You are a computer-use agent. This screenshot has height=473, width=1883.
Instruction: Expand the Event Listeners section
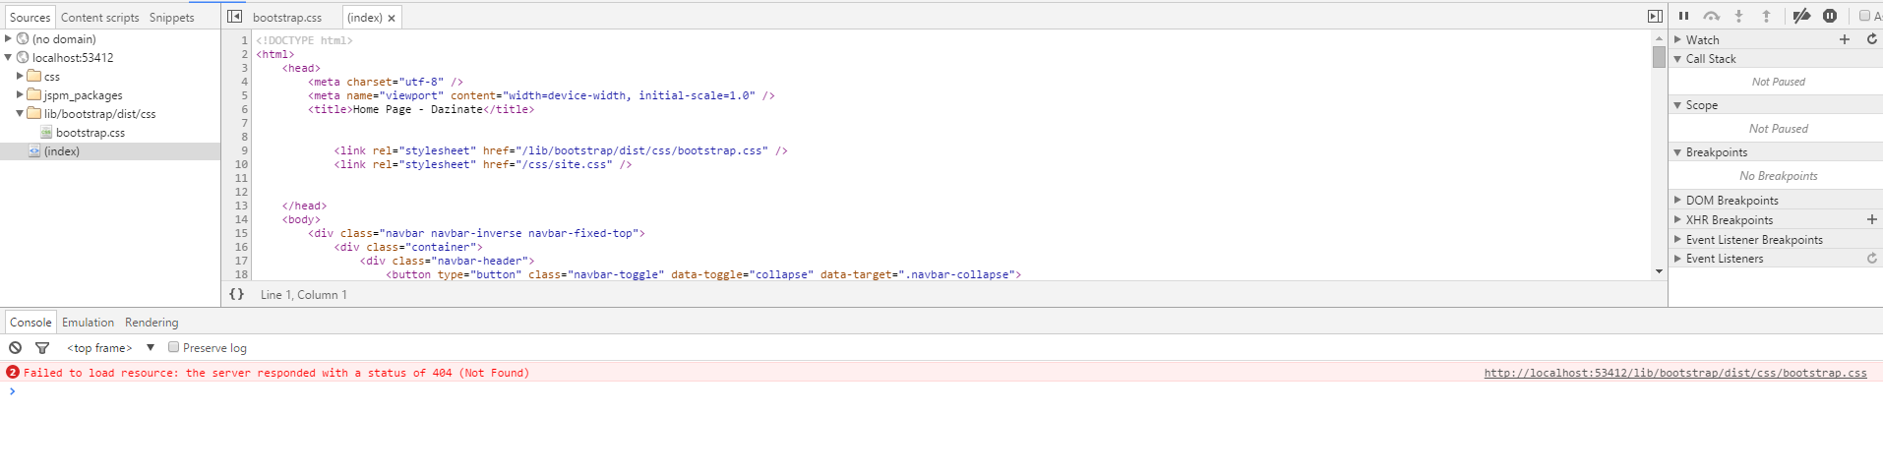tap(1677, 258)
